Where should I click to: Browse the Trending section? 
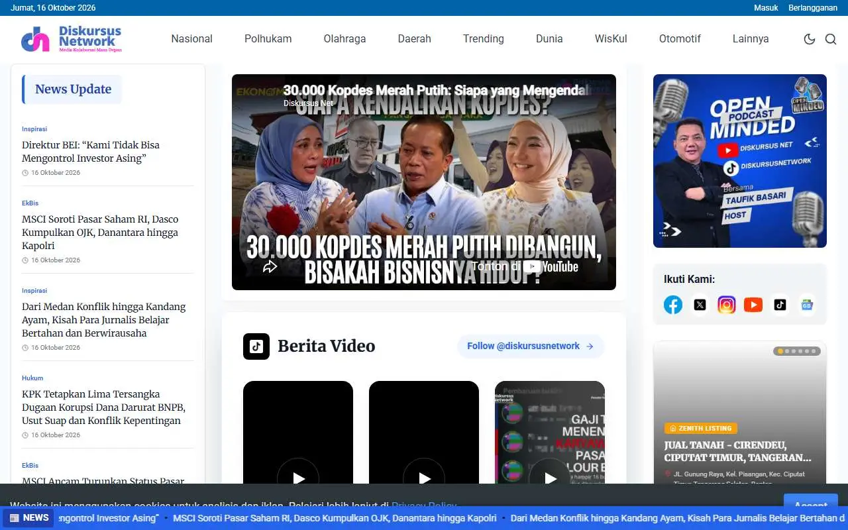[484, 39]
